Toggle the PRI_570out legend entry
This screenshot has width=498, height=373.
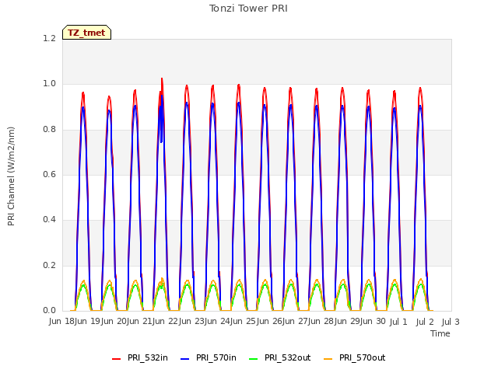(x=355, y=357)
